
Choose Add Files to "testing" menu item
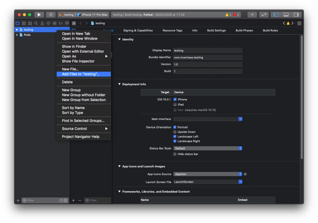pos(81,74)
